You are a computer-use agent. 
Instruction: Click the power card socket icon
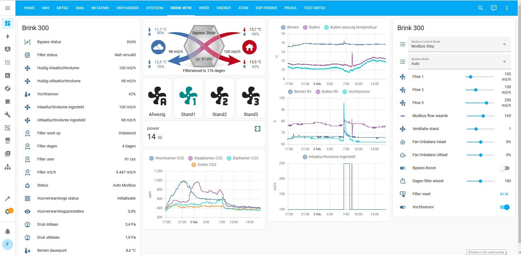pos(258,129)
